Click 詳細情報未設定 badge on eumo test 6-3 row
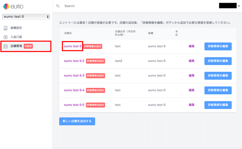242x149 pixels. tap(96, 76)
